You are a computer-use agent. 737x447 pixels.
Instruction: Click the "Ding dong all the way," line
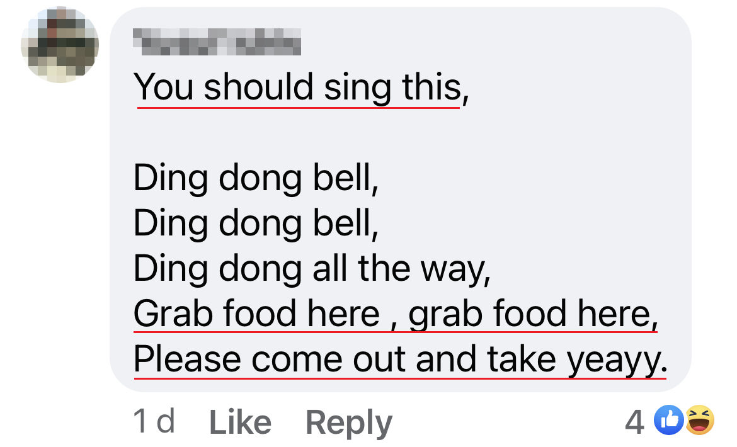311,269
